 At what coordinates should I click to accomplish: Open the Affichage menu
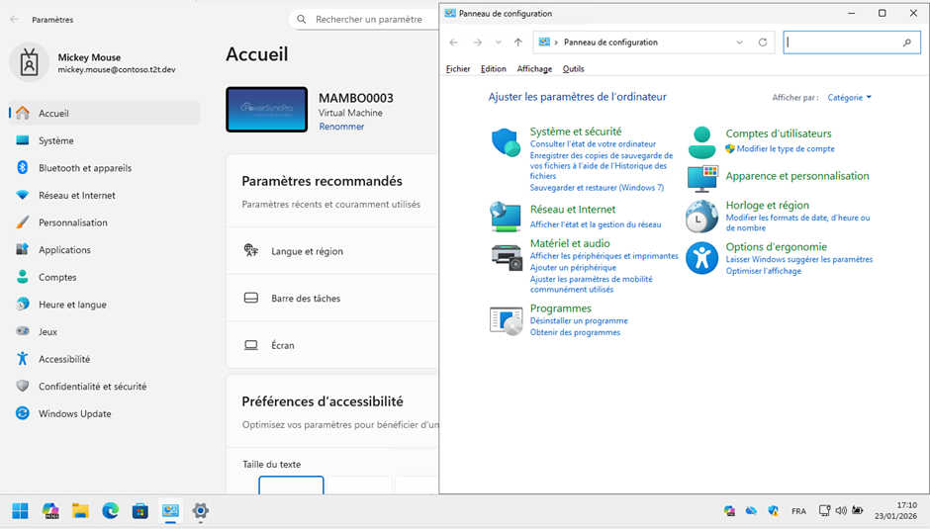pos(534,69)
